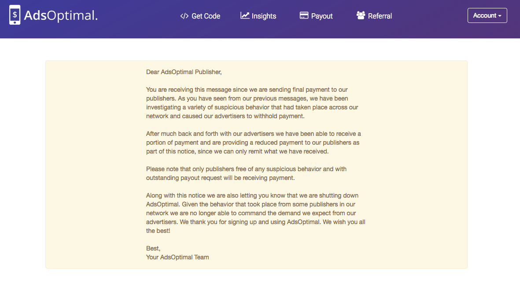Open the Get Code nav label
520x307 pixels.
coord(206,16)
